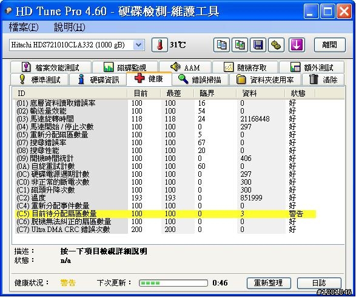Switch to the 硬碟資訊 tab
Viewport: 356px width, 297px height.
click(98, 80)
